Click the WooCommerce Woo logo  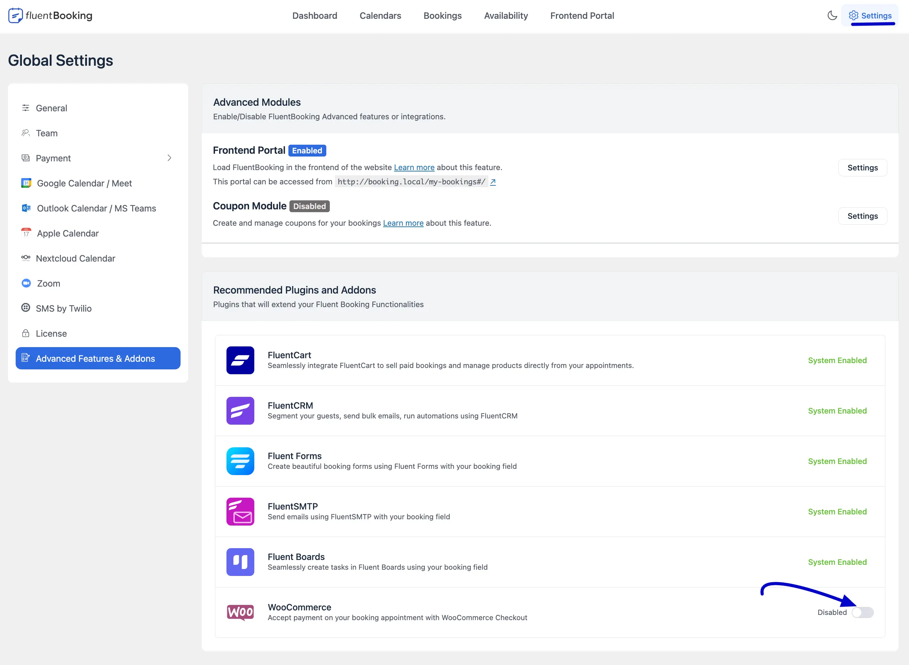[240, 612]
